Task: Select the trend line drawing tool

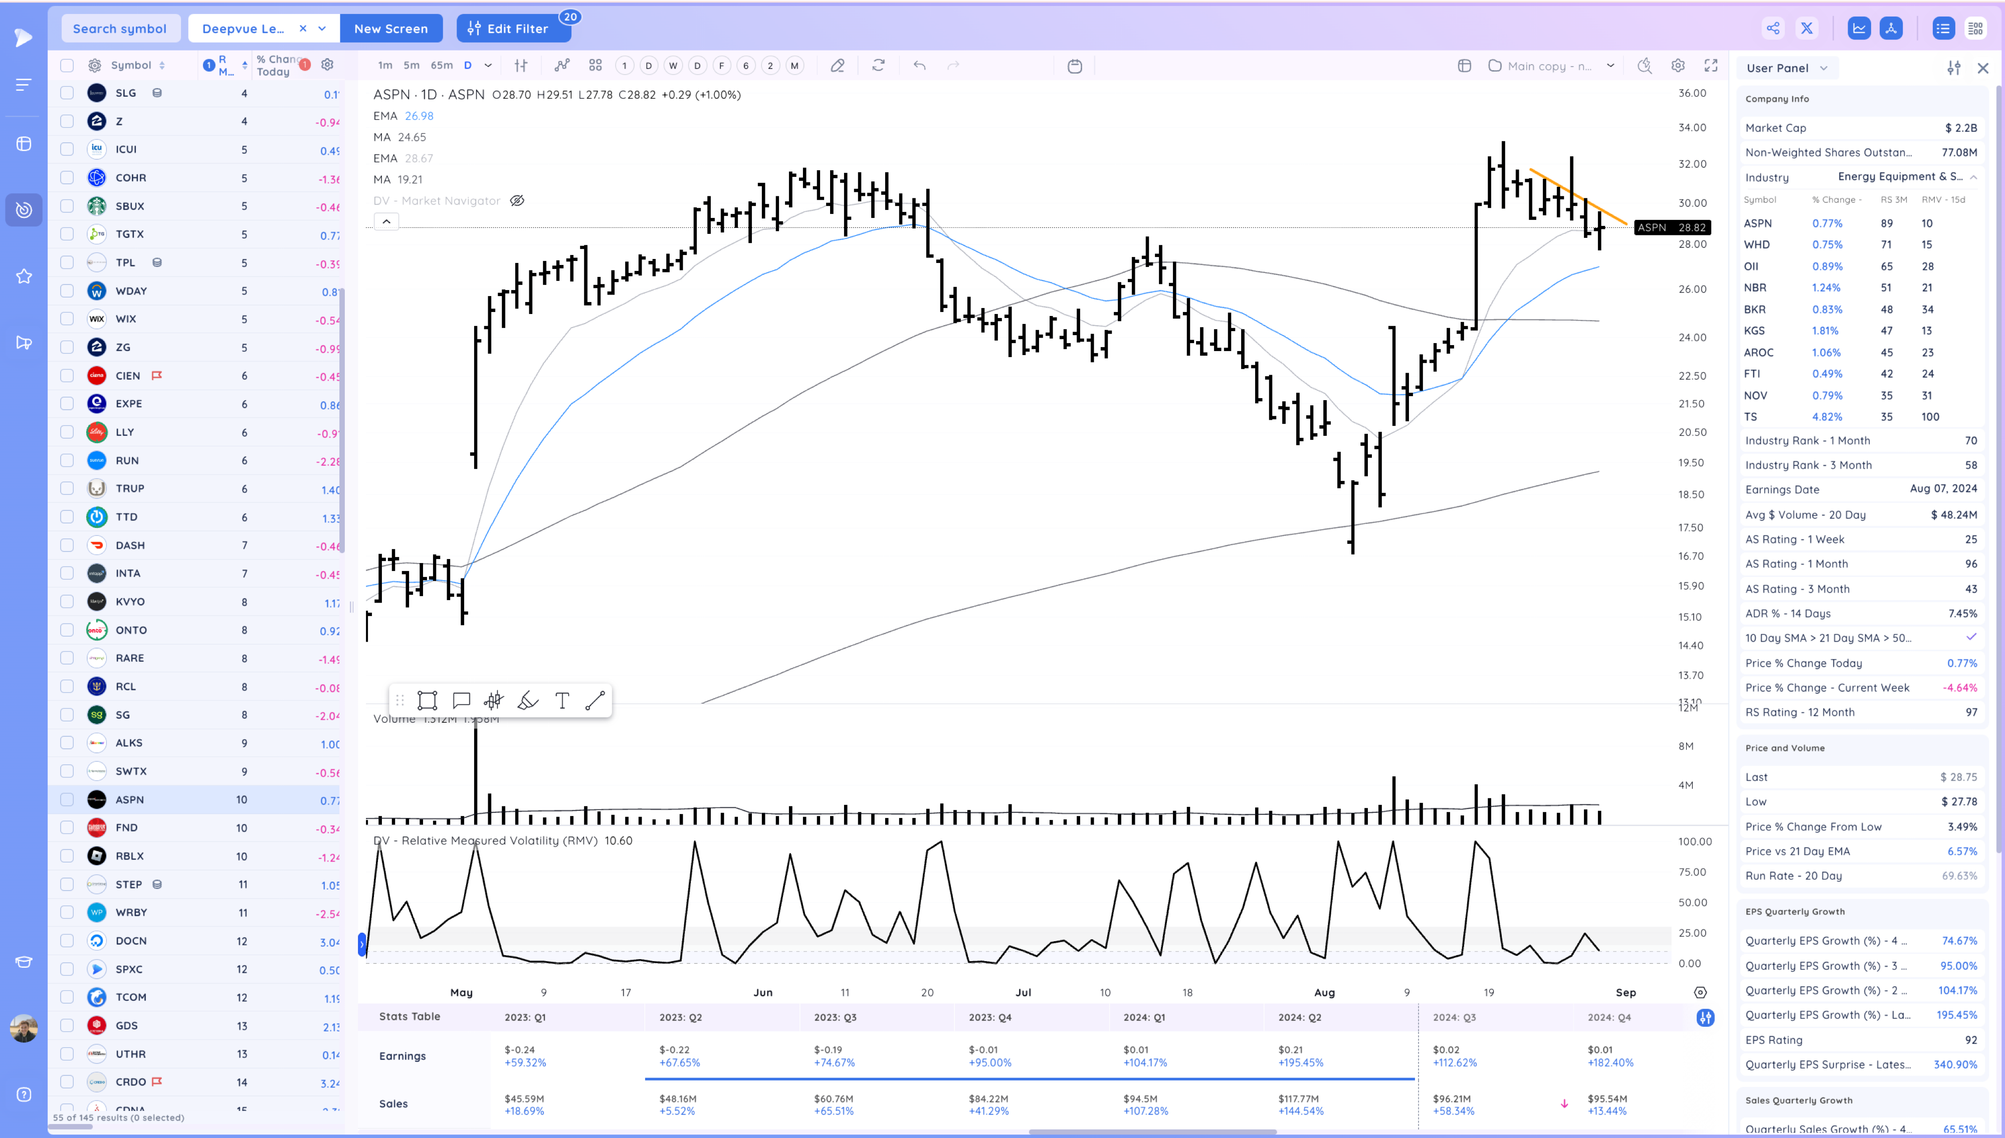Action: pyautogui.click(x=595, y=700)
